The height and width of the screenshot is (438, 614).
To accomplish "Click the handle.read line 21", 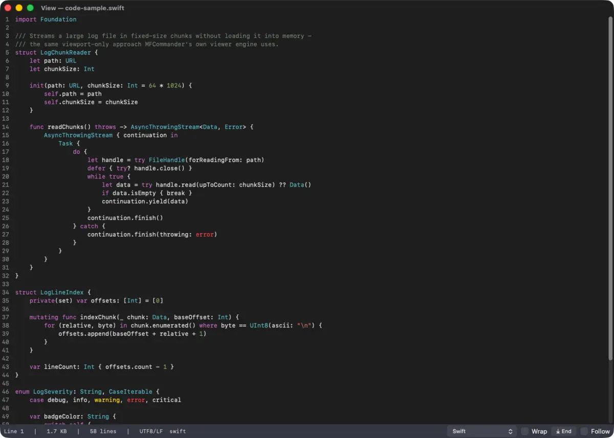I will pos(206,185).
